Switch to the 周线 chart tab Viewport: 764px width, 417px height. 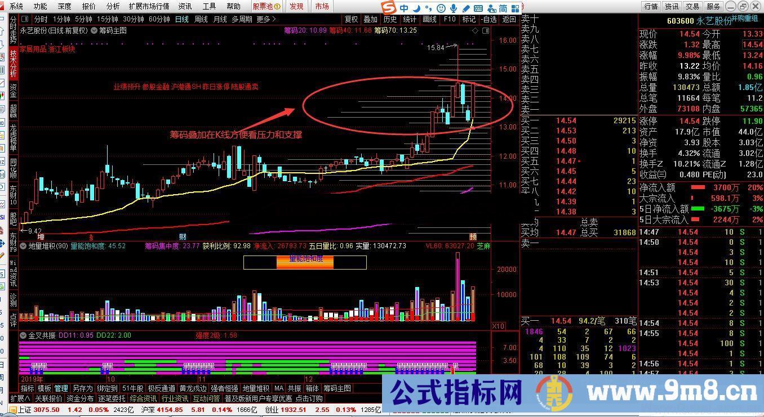[200, 19]
